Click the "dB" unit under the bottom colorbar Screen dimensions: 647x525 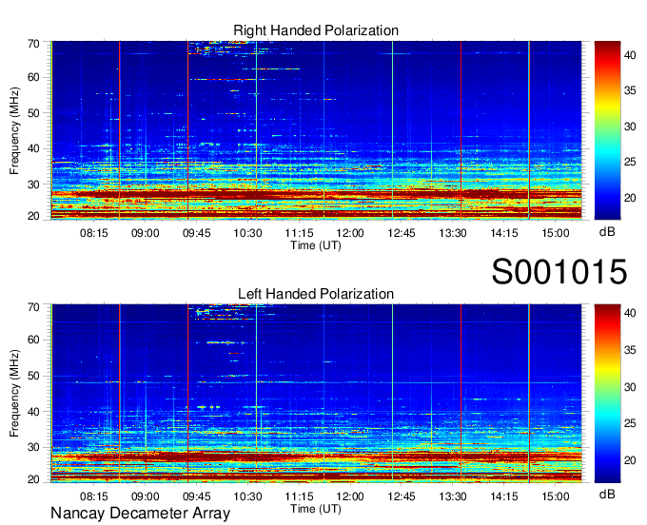(x=607, y=495)
